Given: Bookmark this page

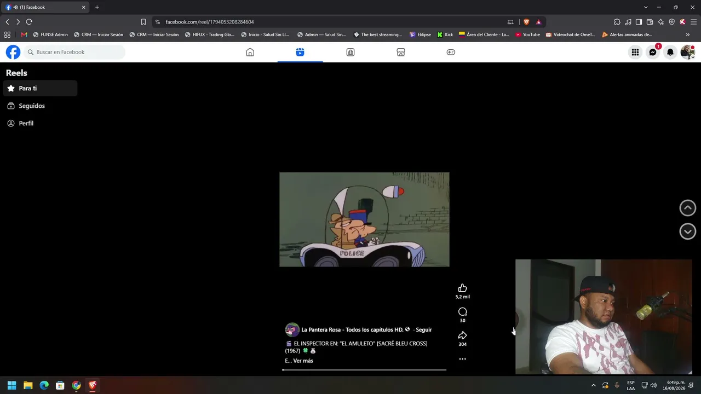Looking at the screenshot, I should click(143, 22).
